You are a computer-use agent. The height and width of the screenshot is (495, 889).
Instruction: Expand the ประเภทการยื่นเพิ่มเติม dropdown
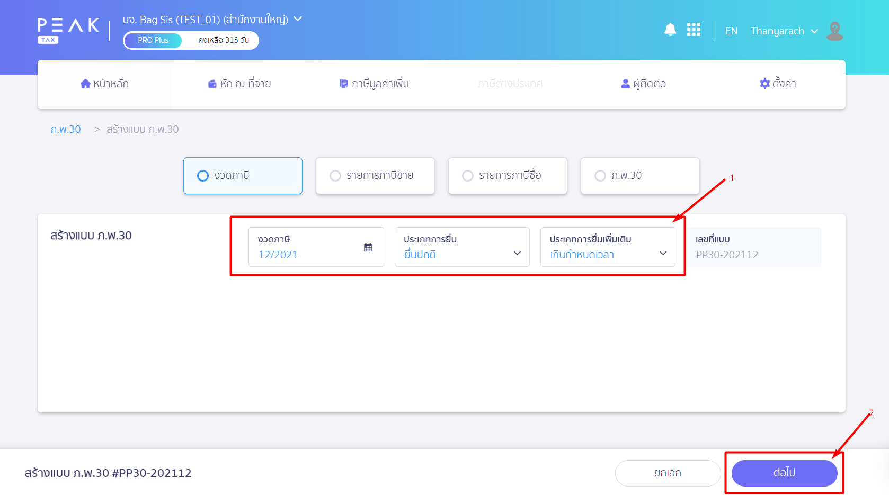(x=607, y=247)
